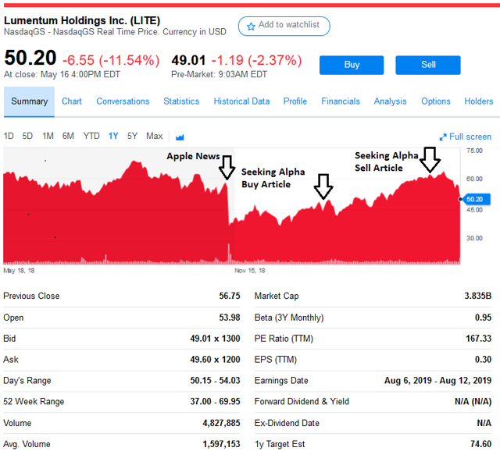Open the Financials tab
This screenshot has height=451, width=500.
[341, 101]
